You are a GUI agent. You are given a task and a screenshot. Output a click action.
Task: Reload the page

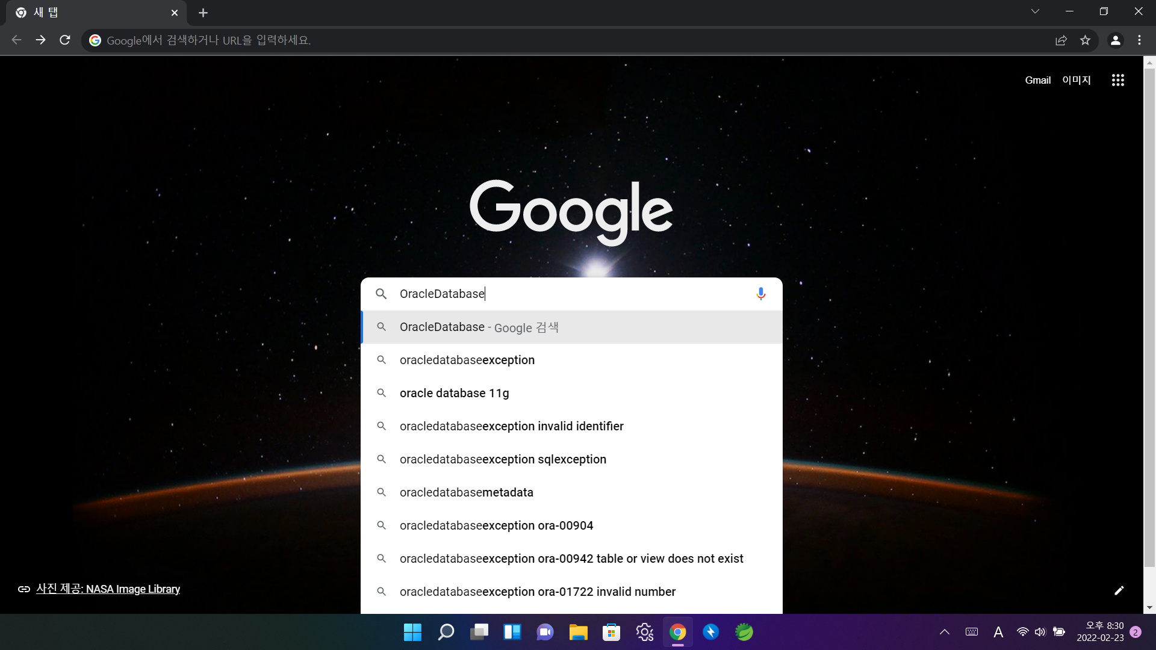(65, 40)
